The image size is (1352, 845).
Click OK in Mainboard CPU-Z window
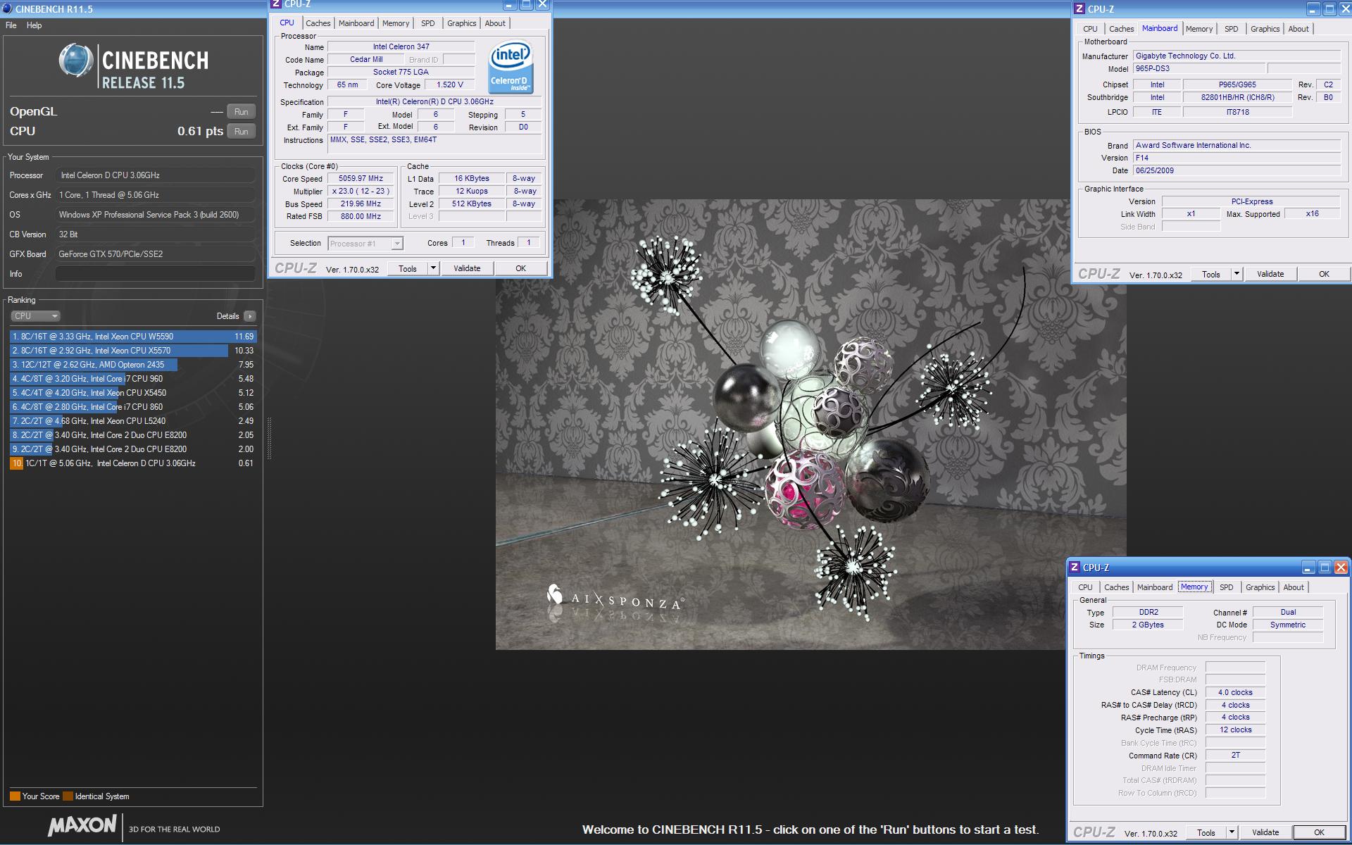[1324, 275]
